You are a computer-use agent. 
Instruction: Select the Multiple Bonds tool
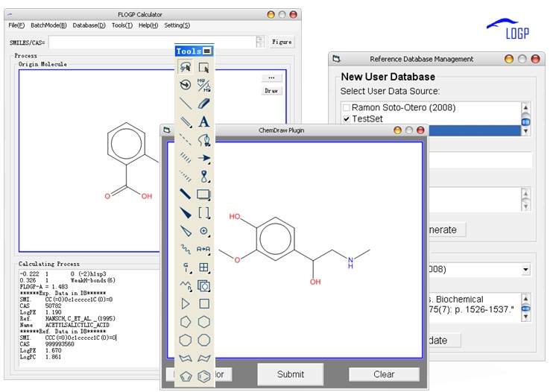[x=185, y=121]
